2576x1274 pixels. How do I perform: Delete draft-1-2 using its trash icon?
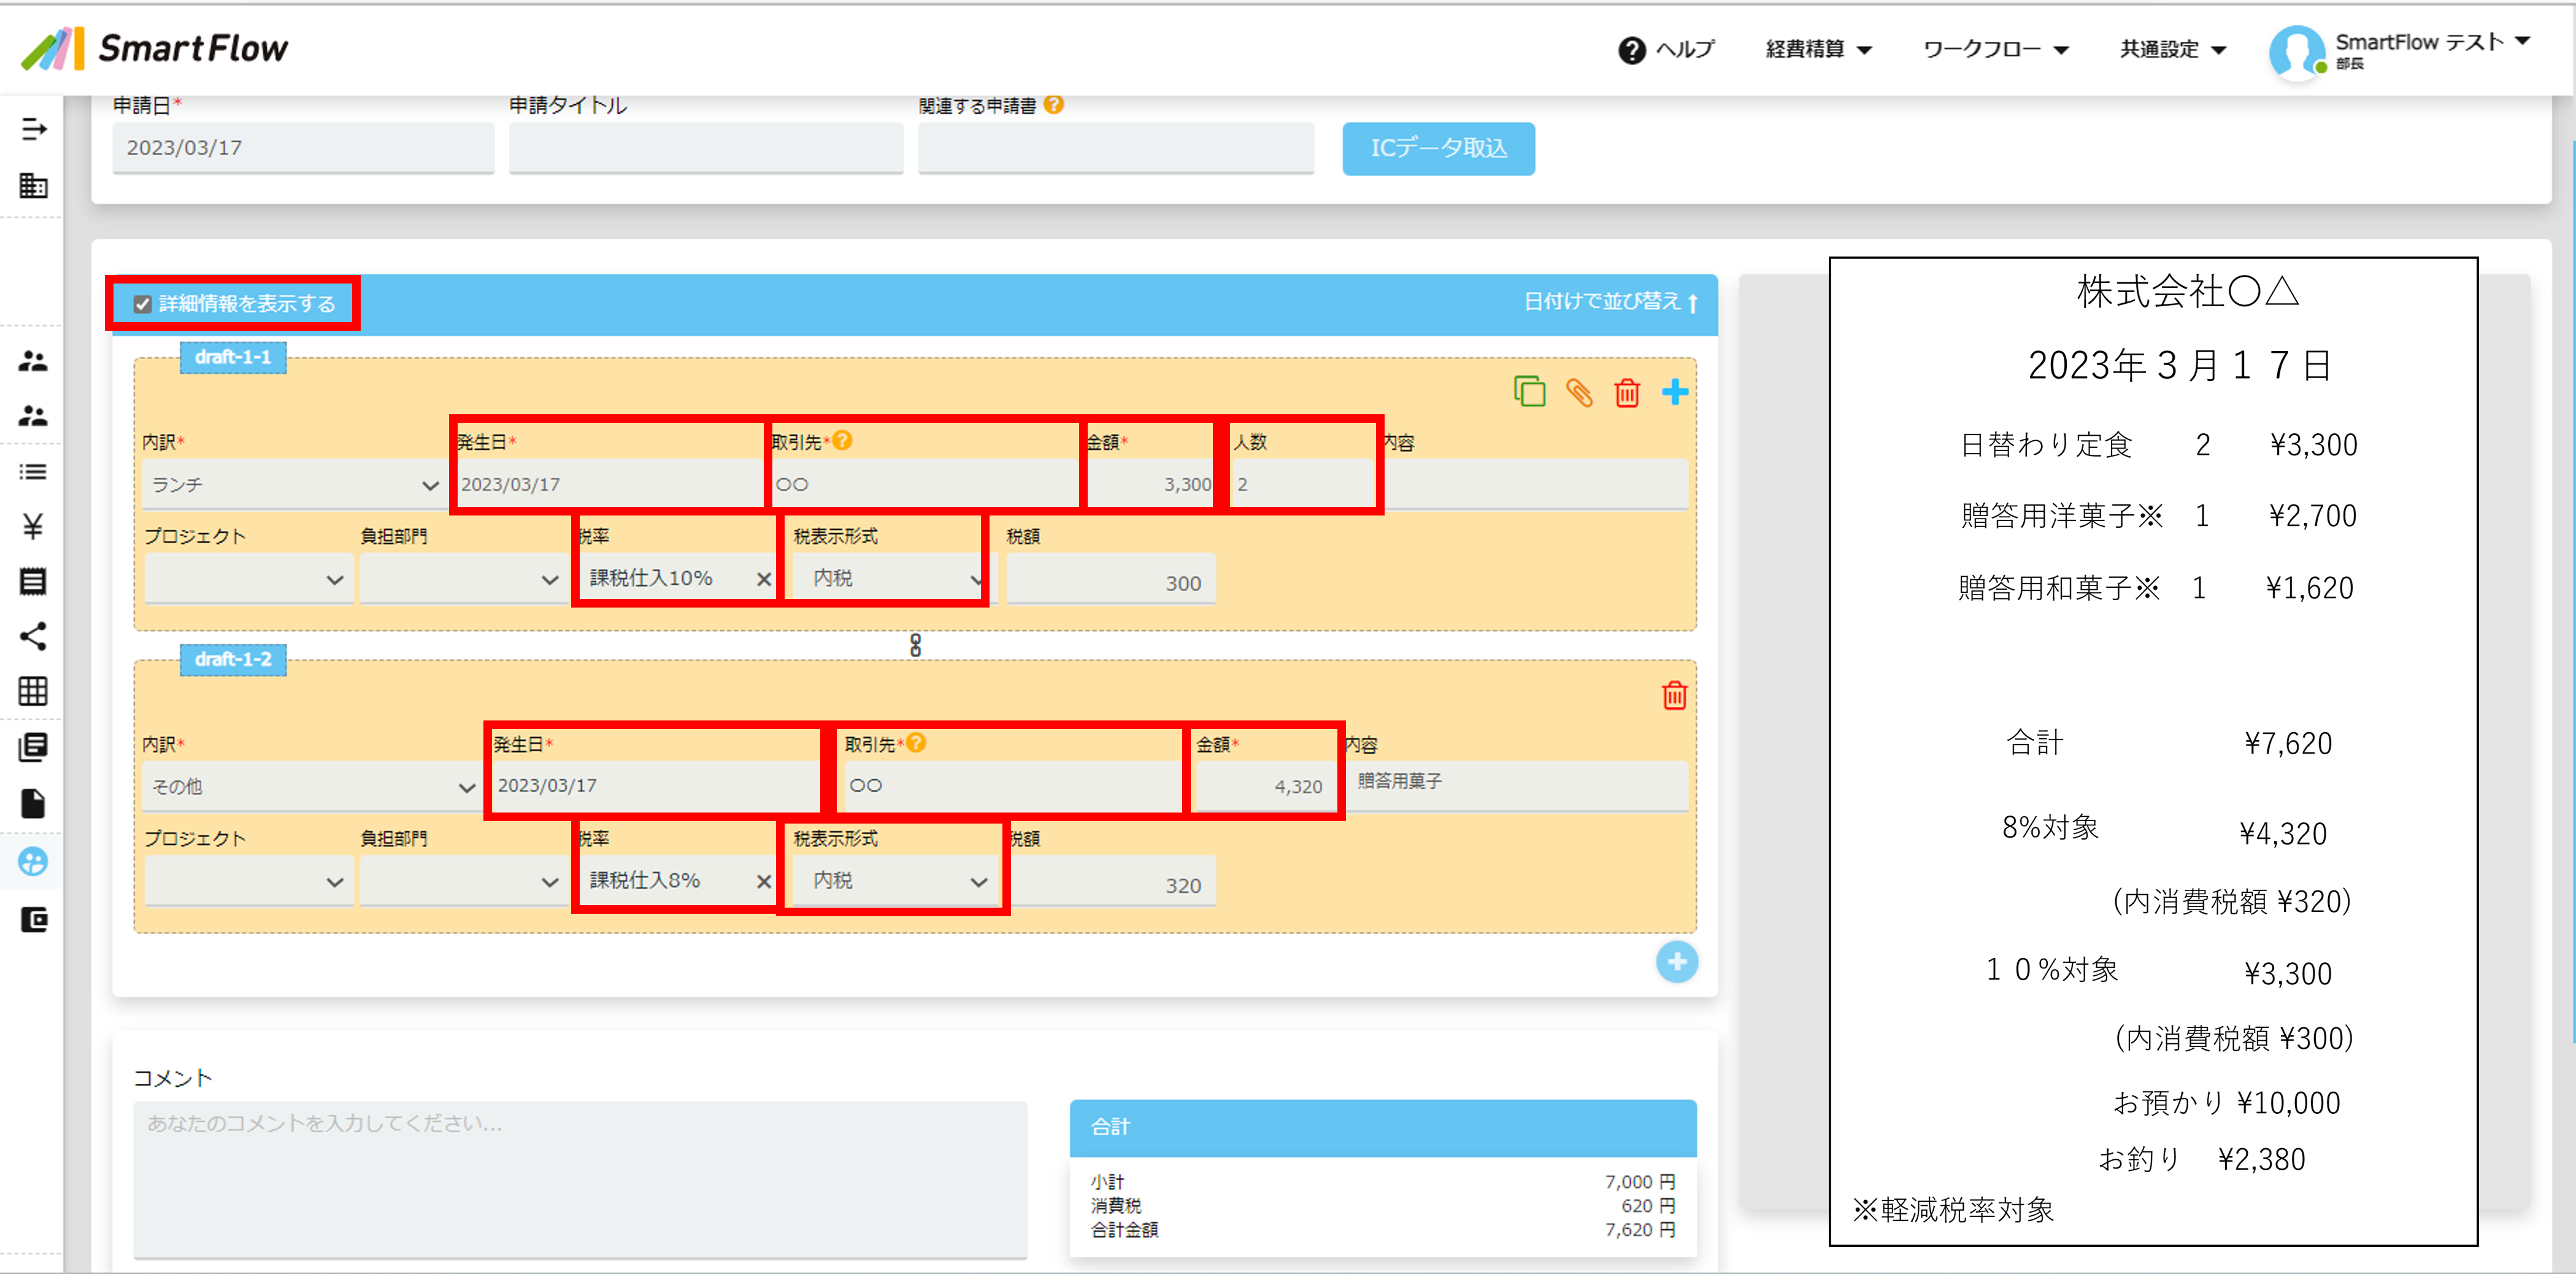1674,695
